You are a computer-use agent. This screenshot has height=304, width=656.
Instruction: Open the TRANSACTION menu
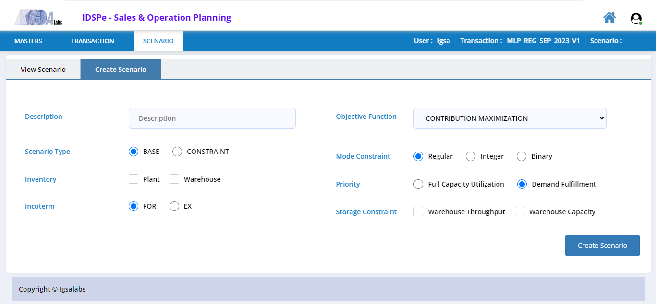[93, 41]
